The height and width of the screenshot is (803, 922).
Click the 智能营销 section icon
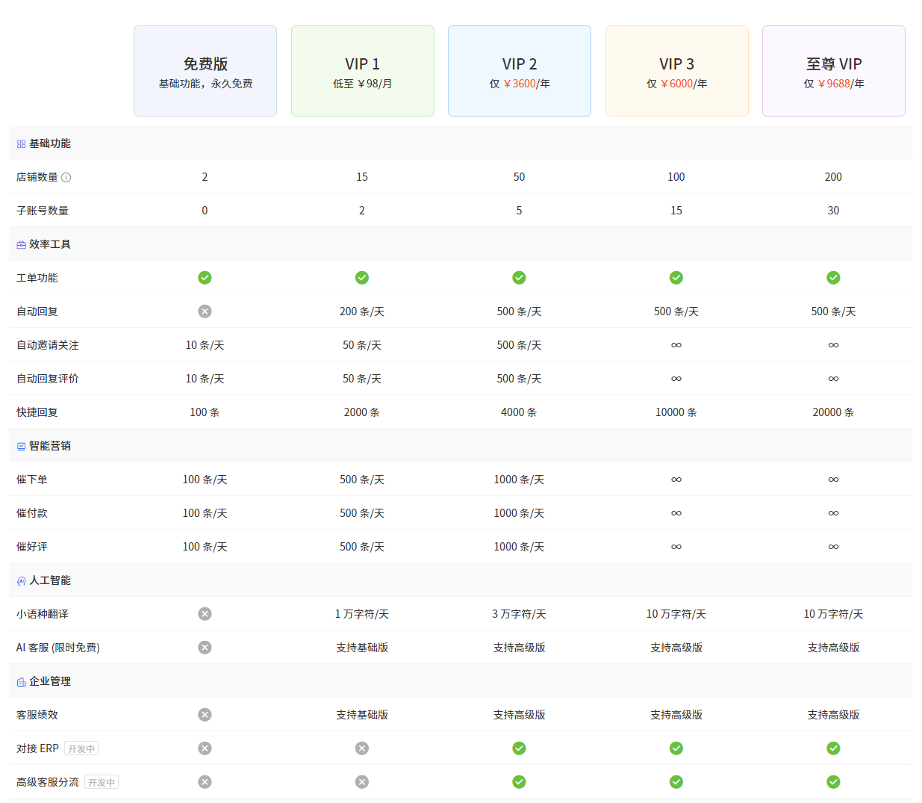(x=21, y=447)
